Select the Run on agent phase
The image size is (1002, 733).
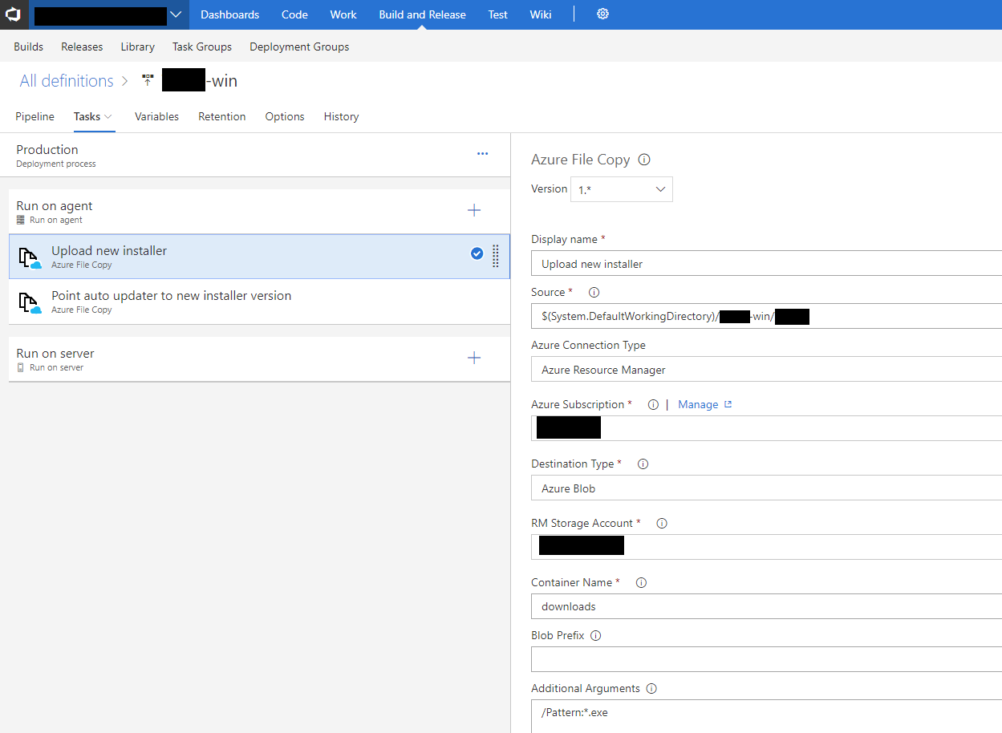tap(259, 212)
